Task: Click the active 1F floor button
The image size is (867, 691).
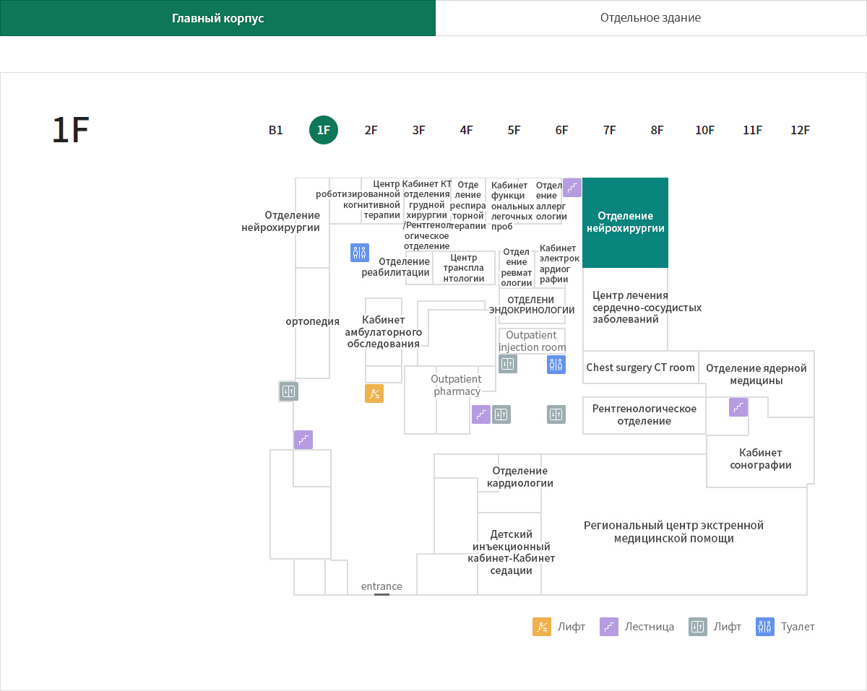Action: click(324, 131)
